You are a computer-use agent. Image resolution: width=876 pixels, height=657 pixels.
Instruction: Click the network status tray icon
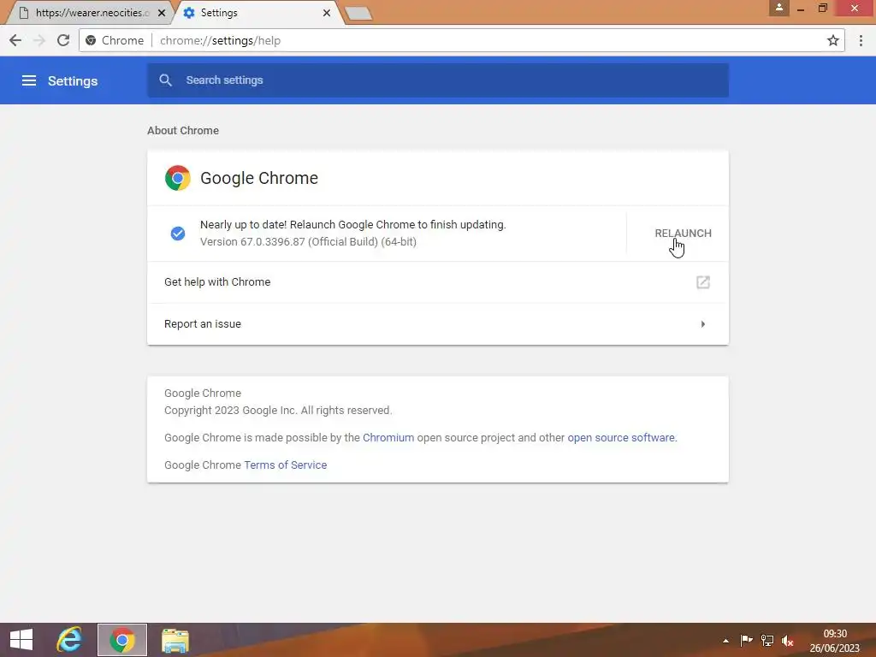767,641
